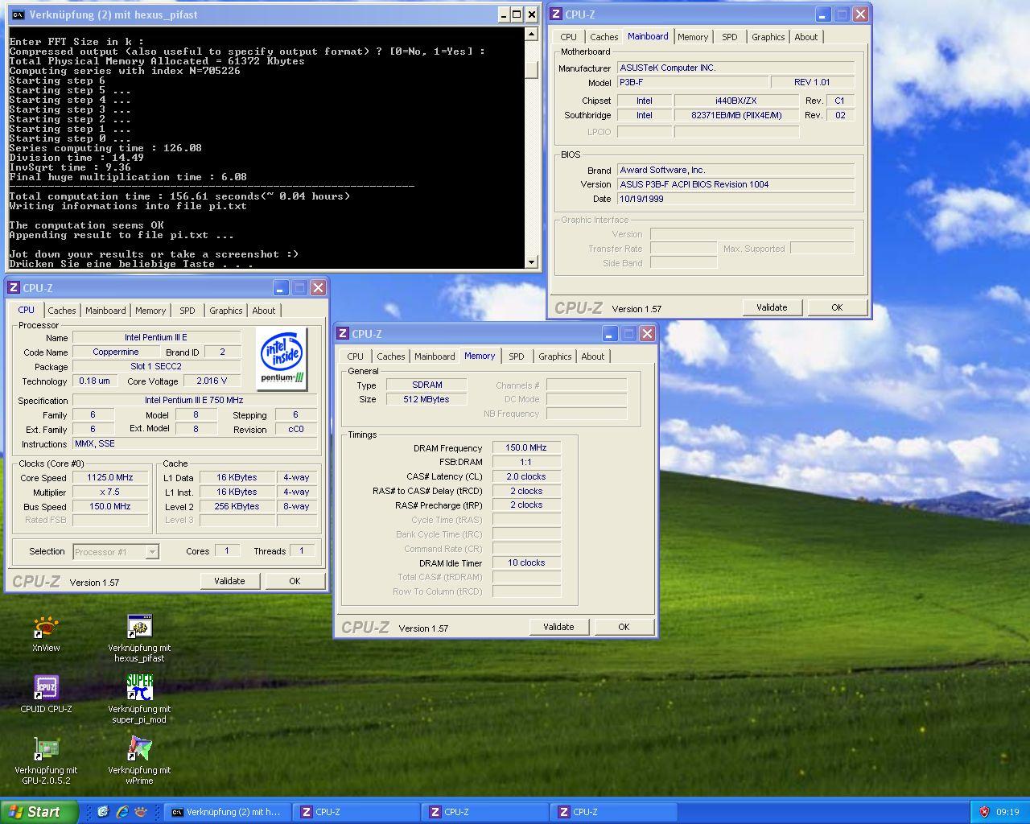Click Validate in the Memory window
This screenshot has width=1030, height=824.
click(558, 627)
